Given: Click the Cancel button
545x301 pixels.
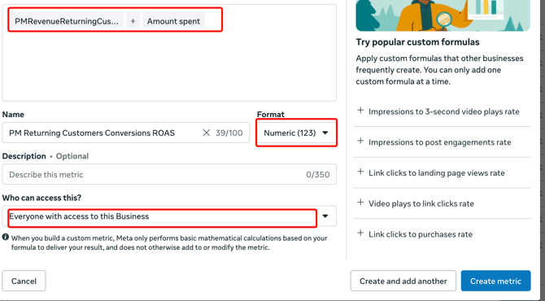Looking at the screenshot, I should point(24,281).
